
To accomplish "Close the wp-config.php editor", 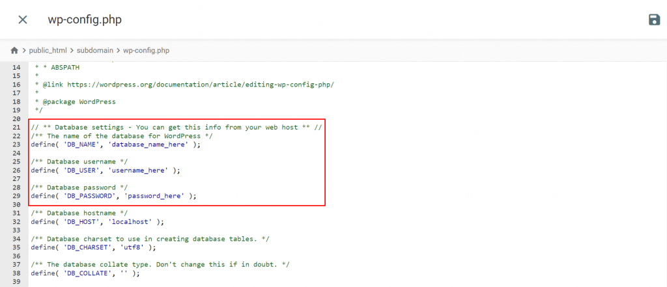I will 23,20.
